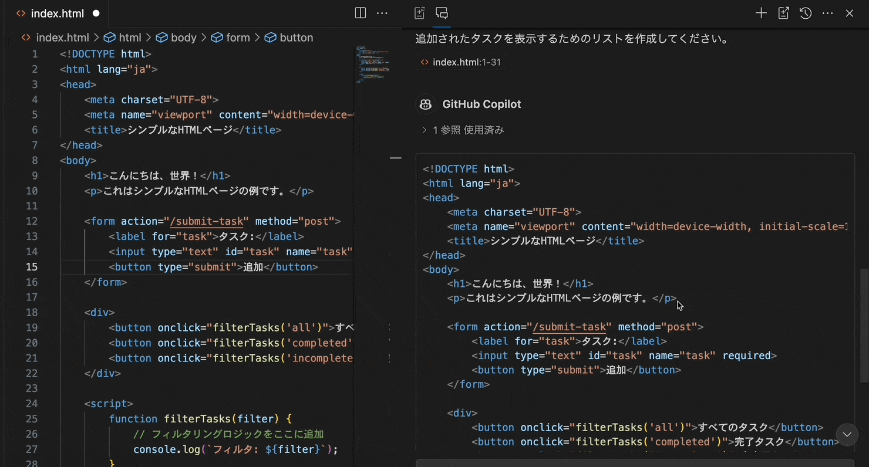Click the GitHub Copilot avatar icon

425,104
